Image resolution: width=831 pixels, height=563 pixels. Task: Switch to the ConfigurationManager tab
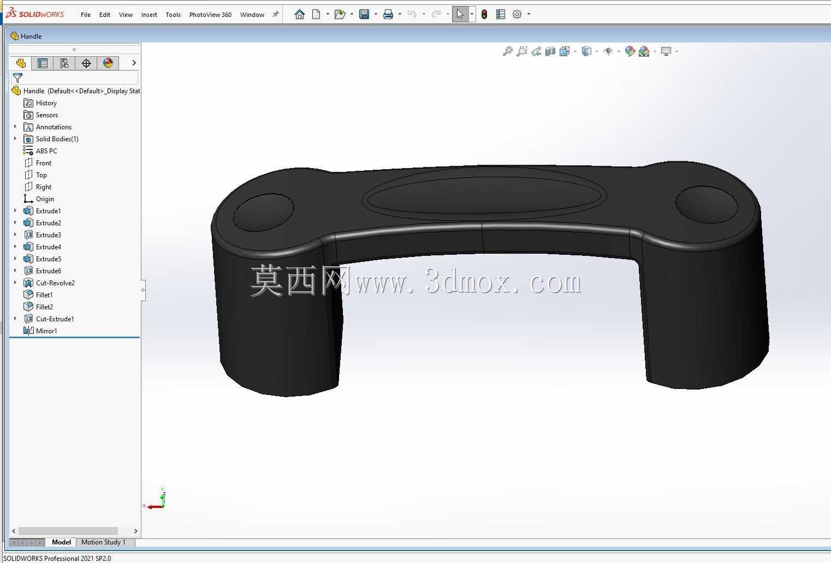64,63
